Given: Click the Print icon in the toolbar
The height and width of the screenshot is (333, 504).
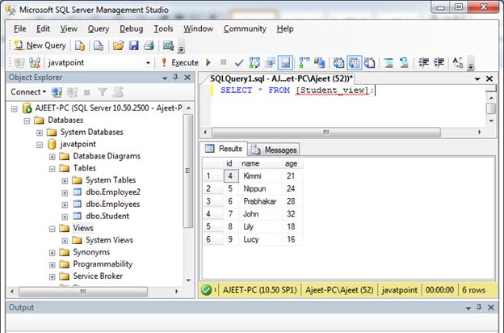Looking at the screenshot, I should (149, 46).
